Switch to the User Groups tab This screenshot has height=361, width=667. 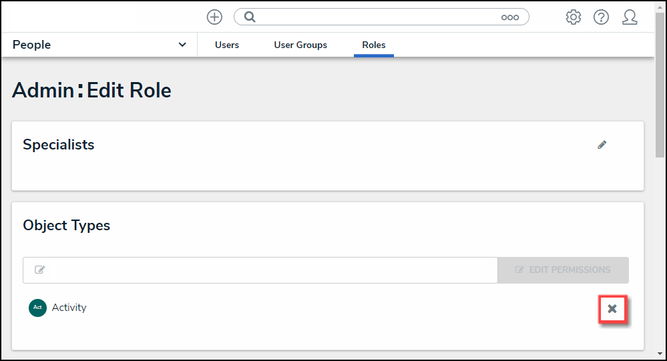[x=300, y=45]
